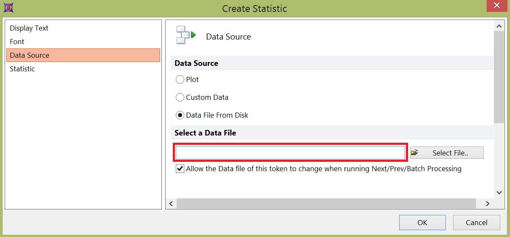
Task: Click the open folder icon beside Select File
Action: pyautogui.click(x=415, y=153)
